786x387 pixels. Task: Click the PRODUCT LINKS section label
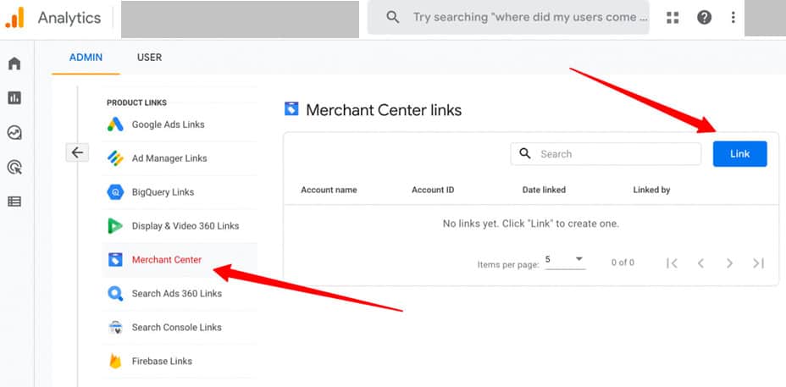coord(137,102)
